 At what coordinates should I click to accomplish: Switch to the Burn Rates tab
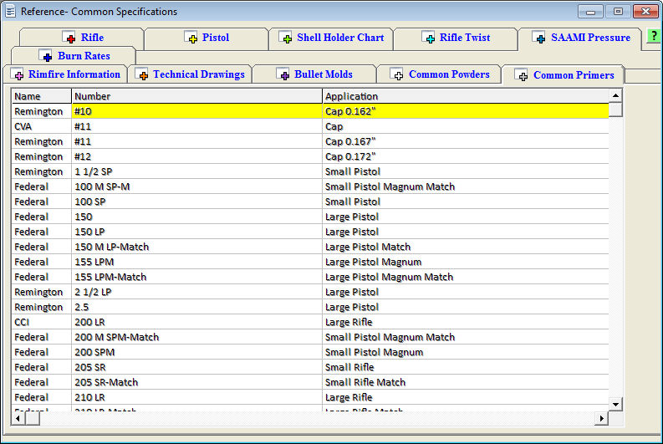(74, 56)
